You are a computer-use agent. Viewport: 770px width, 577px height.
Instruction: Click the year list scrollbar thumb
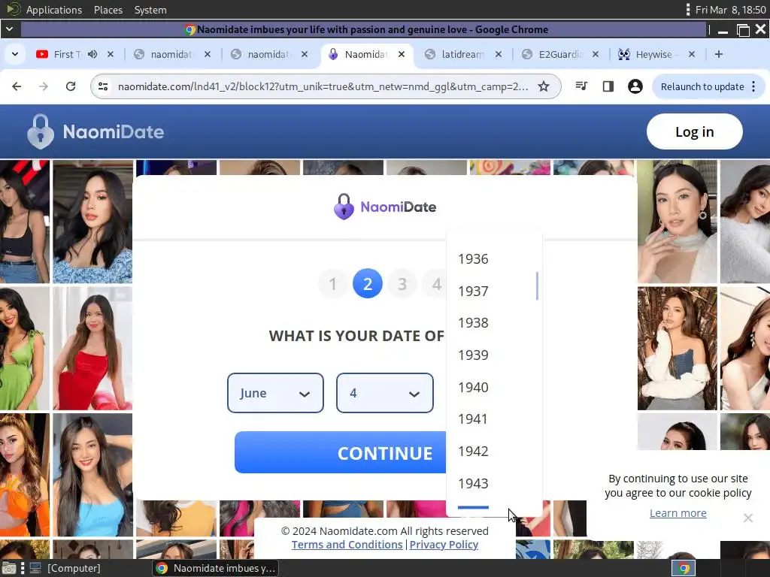pyautogui.click(x=537, y=286)
